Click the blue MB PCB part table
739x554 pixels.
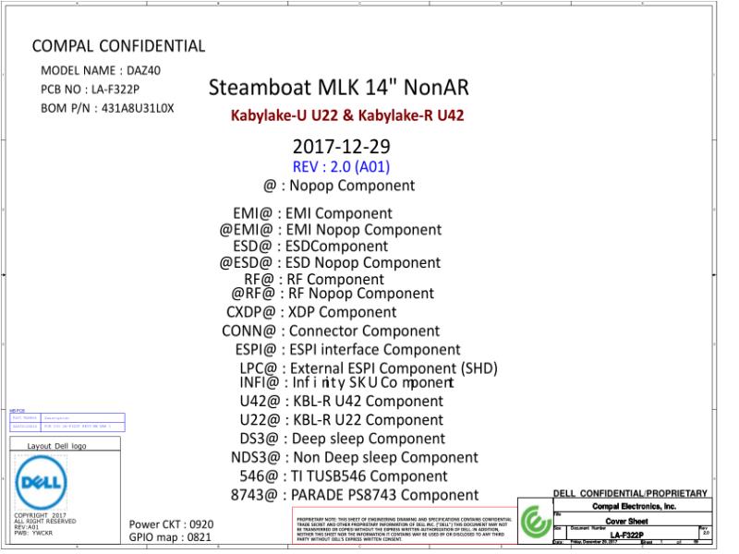pos(67,422)
